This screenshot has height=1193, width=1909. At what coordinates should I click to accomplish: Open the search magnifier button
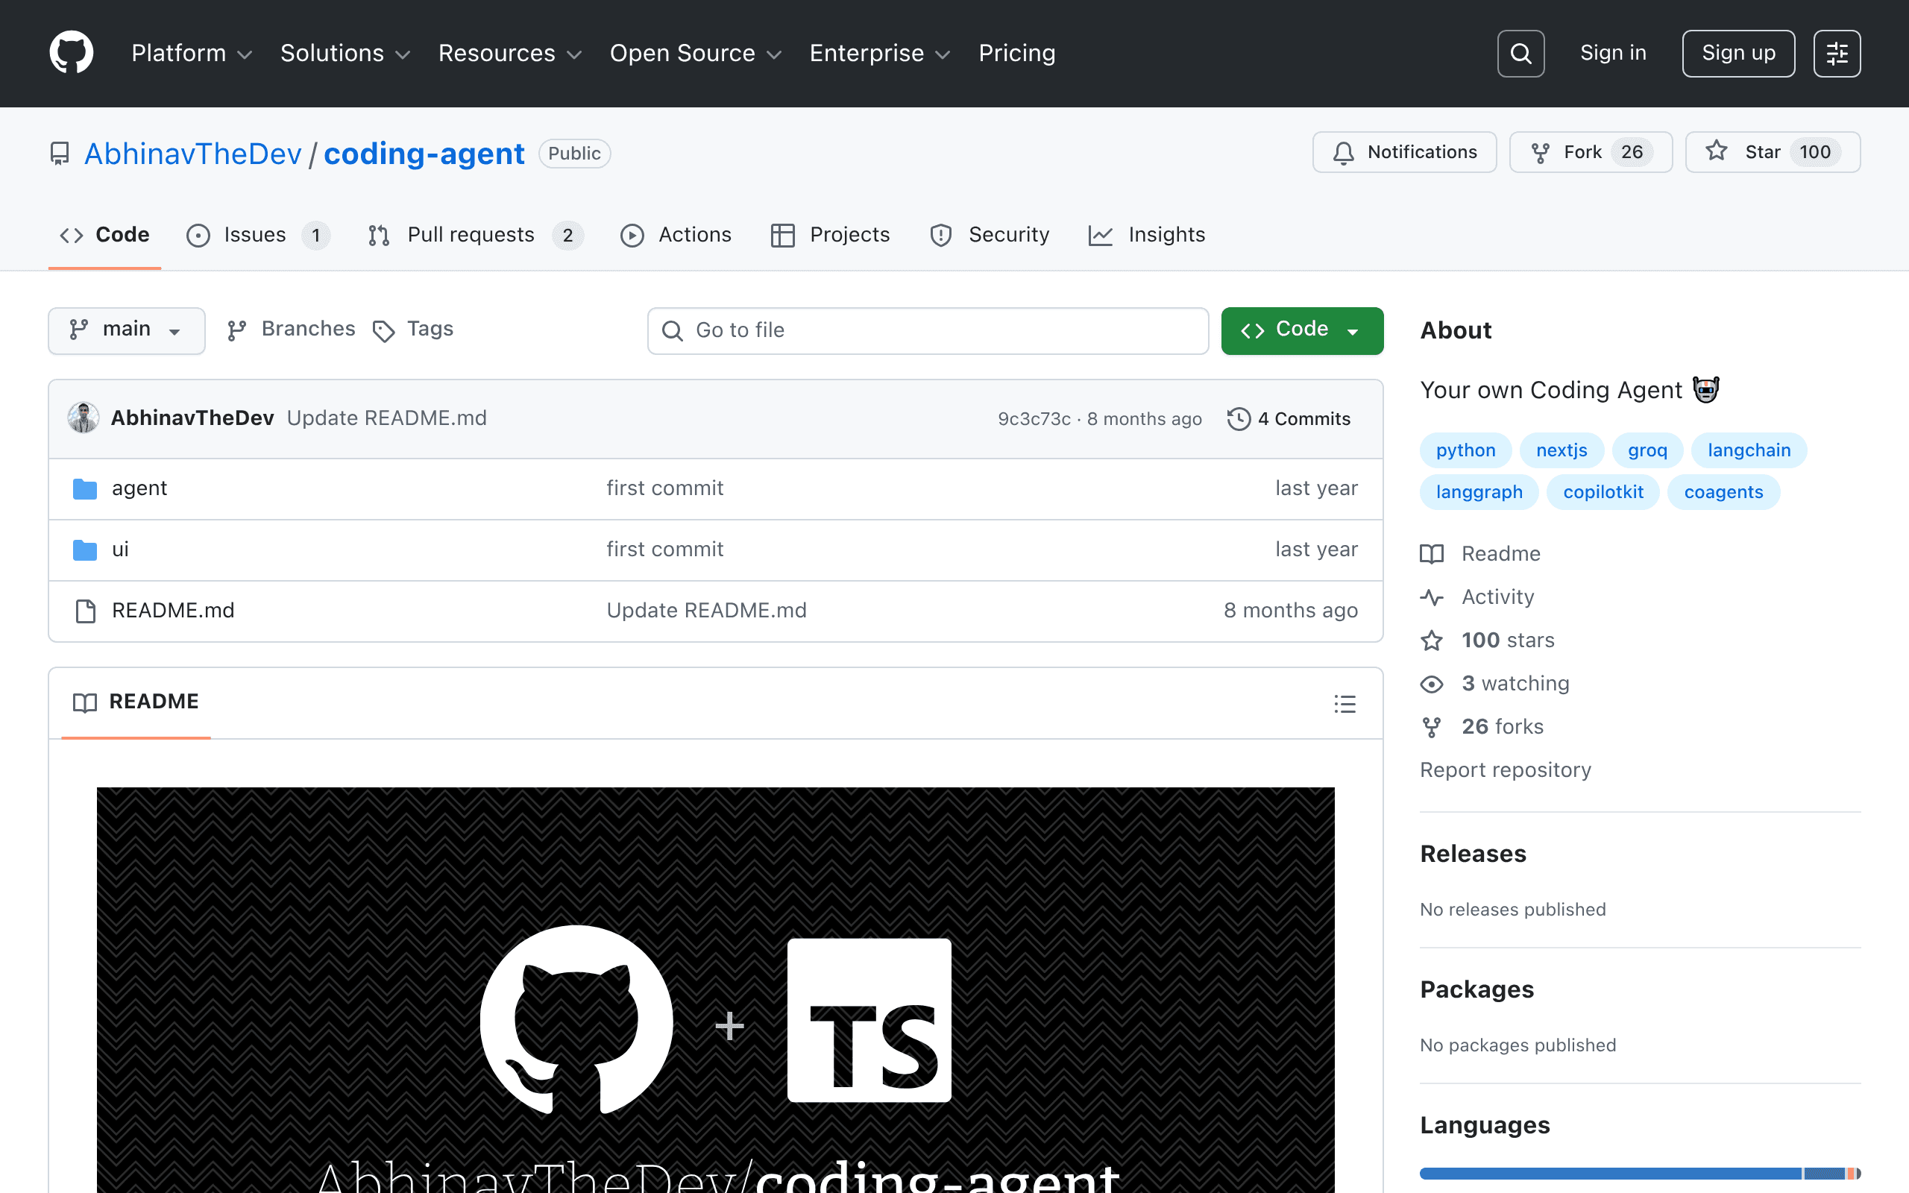click(x=1520, y=54)
